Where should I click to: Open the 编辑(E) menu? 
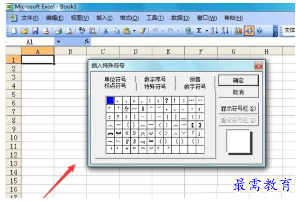[x=55, y=18]
